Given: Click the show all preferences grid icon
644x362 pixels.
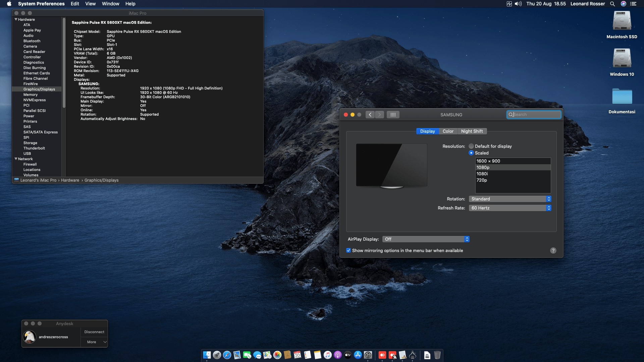Looking at the screenshot, I should (393, 115).
